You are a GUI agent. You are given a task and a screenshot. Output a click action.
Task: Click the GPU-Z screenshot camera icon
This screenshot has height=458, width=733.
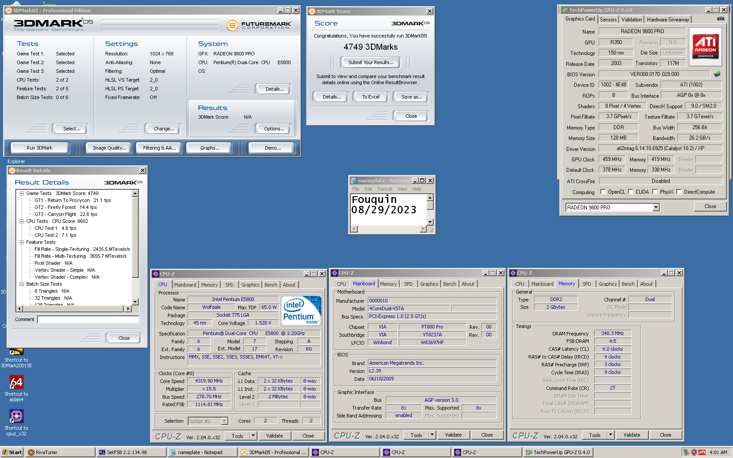click(x=720, y=19)
